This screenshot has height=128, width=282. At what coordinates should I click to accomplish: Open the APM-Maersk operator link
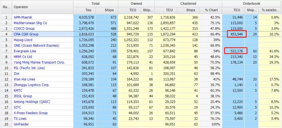coord(23,17)
